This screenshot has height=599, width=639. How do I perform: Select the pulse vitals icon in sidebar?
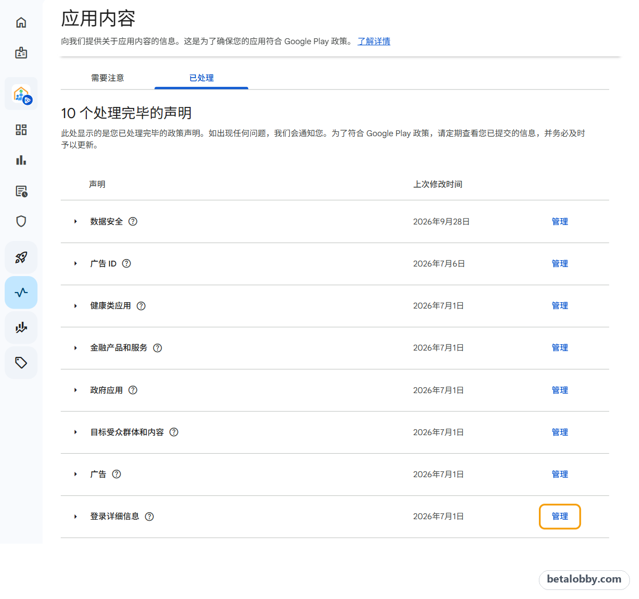[x=21, y=293]
